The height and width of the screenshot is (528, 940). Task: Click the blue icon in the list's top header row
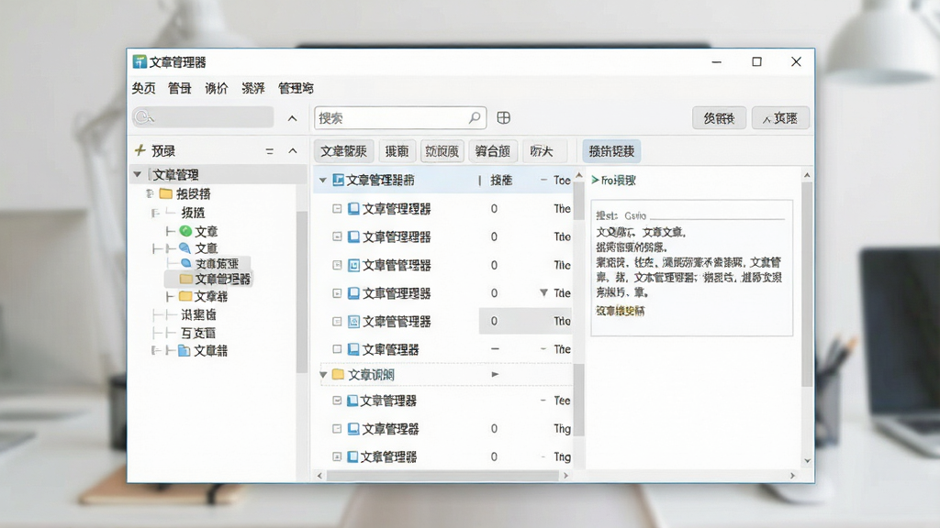coord(338,180)
